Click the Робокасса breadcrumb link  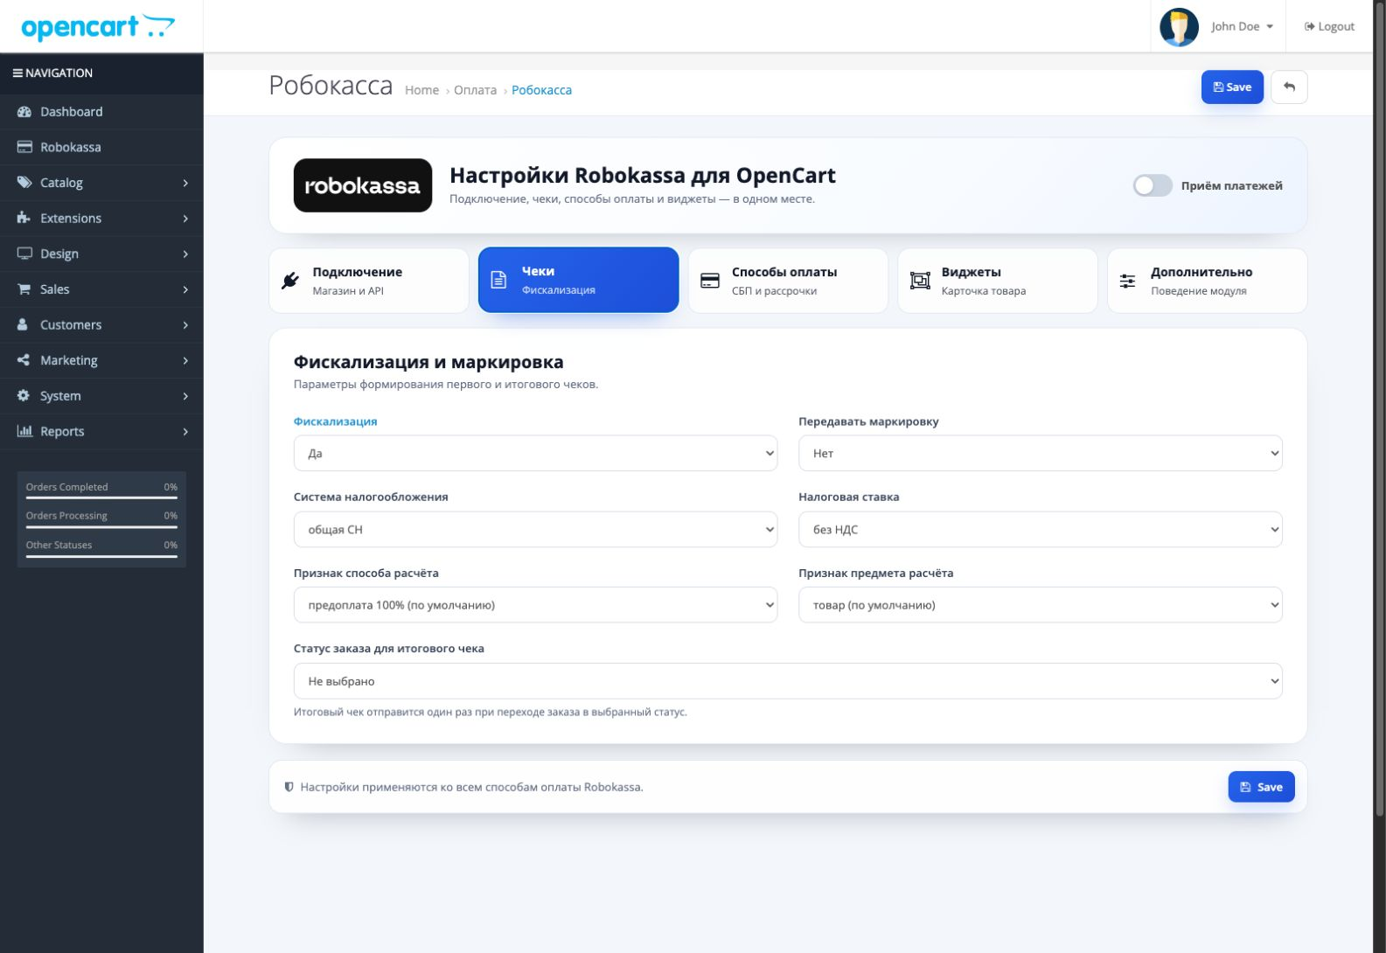pos(541,90)
